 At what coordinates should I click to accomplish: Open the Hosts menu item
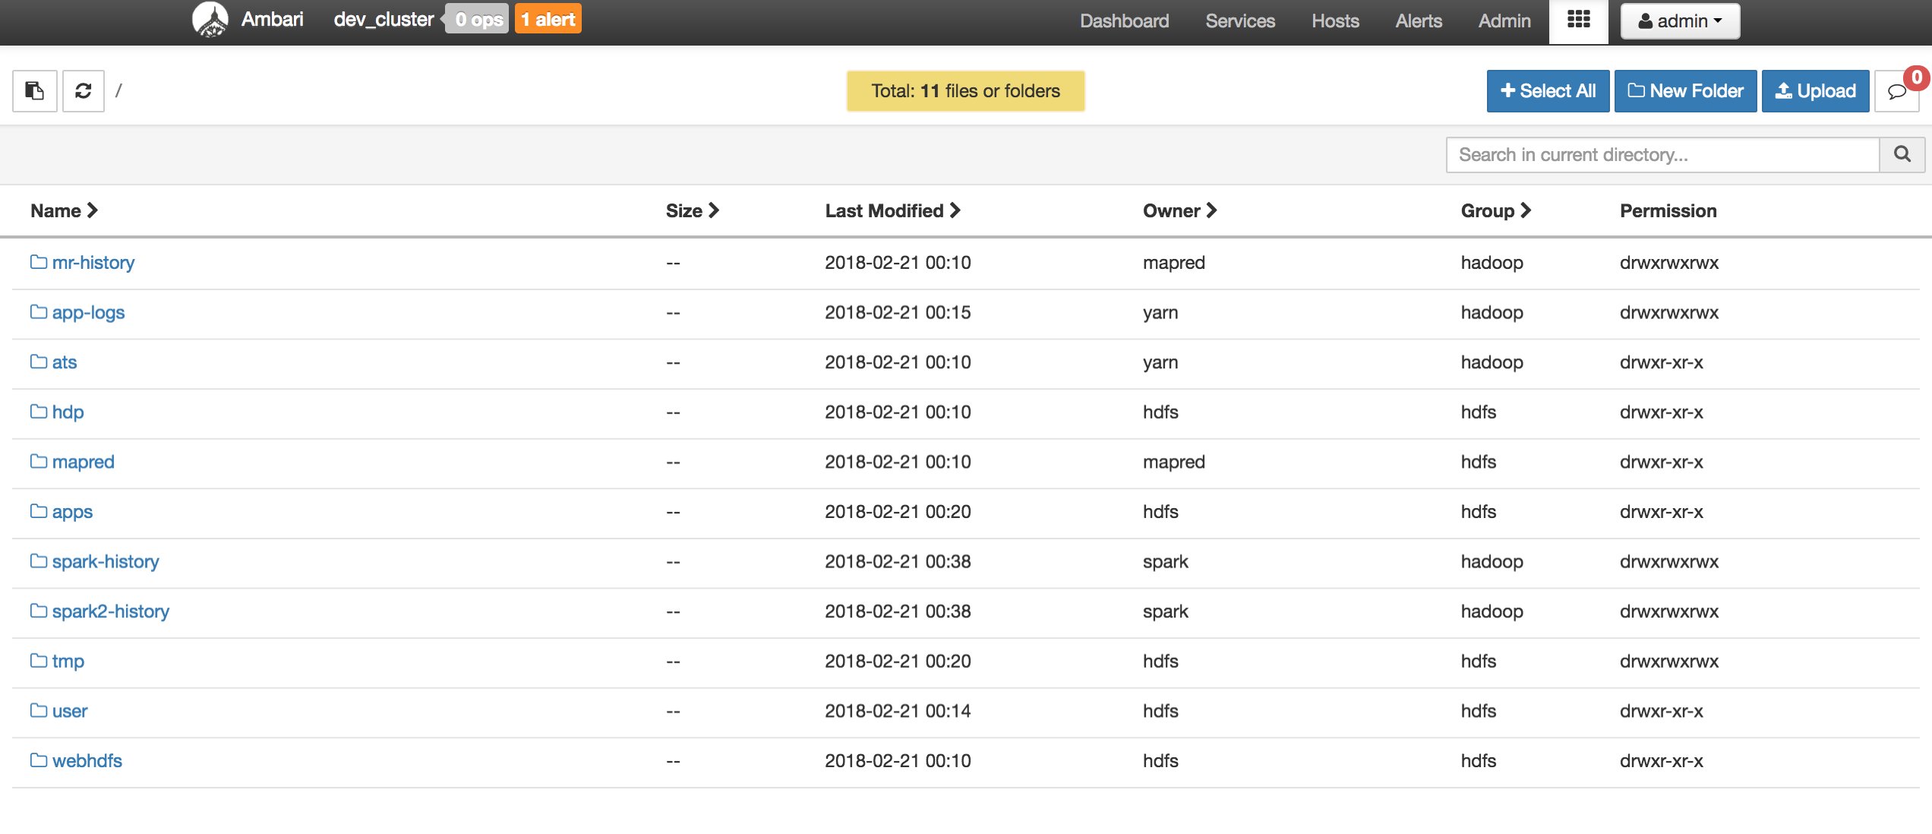pos(1334,21)
